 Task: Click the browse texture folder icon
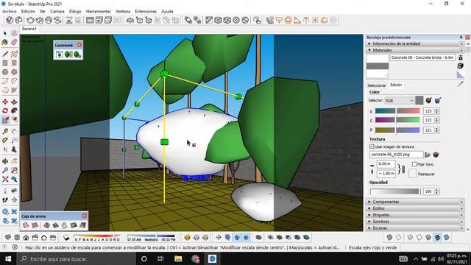point(428,155)
